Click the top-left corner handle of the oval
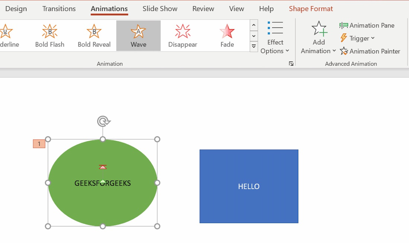409x243 pixels. [x=48, y=139]
